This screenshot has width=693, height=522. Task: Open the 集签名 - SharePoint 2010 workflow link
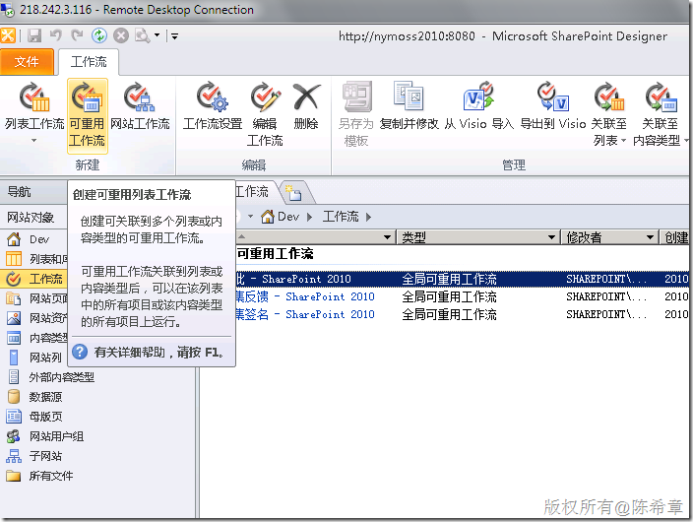(x=305, y=314)
